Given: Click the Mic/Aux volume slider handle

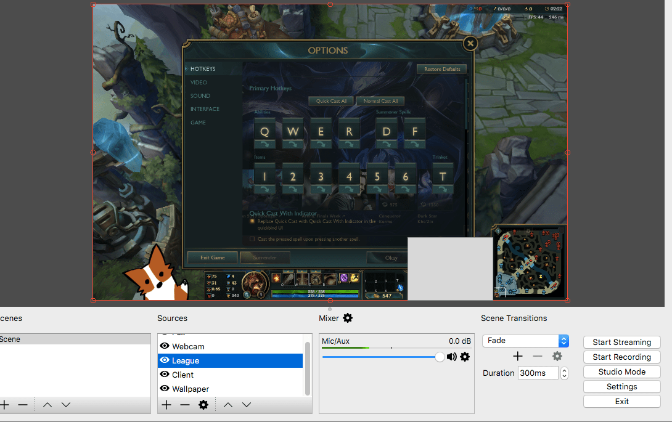Looking at the screenshot, I should click(x=440, y=357).
